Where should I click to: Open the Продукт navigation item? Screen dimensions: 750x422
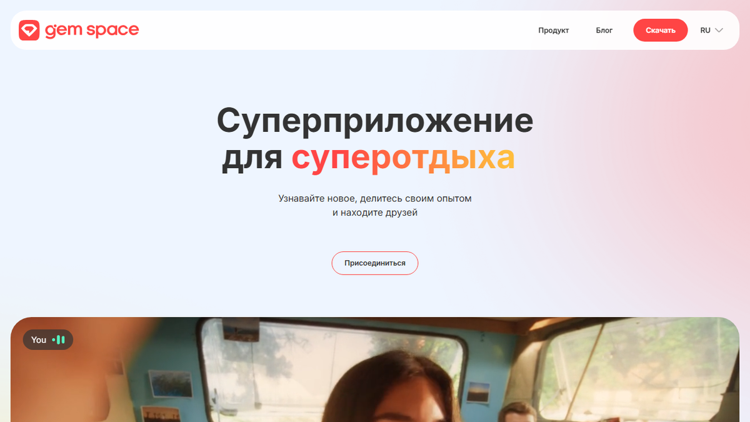click(x=554, y=30)
